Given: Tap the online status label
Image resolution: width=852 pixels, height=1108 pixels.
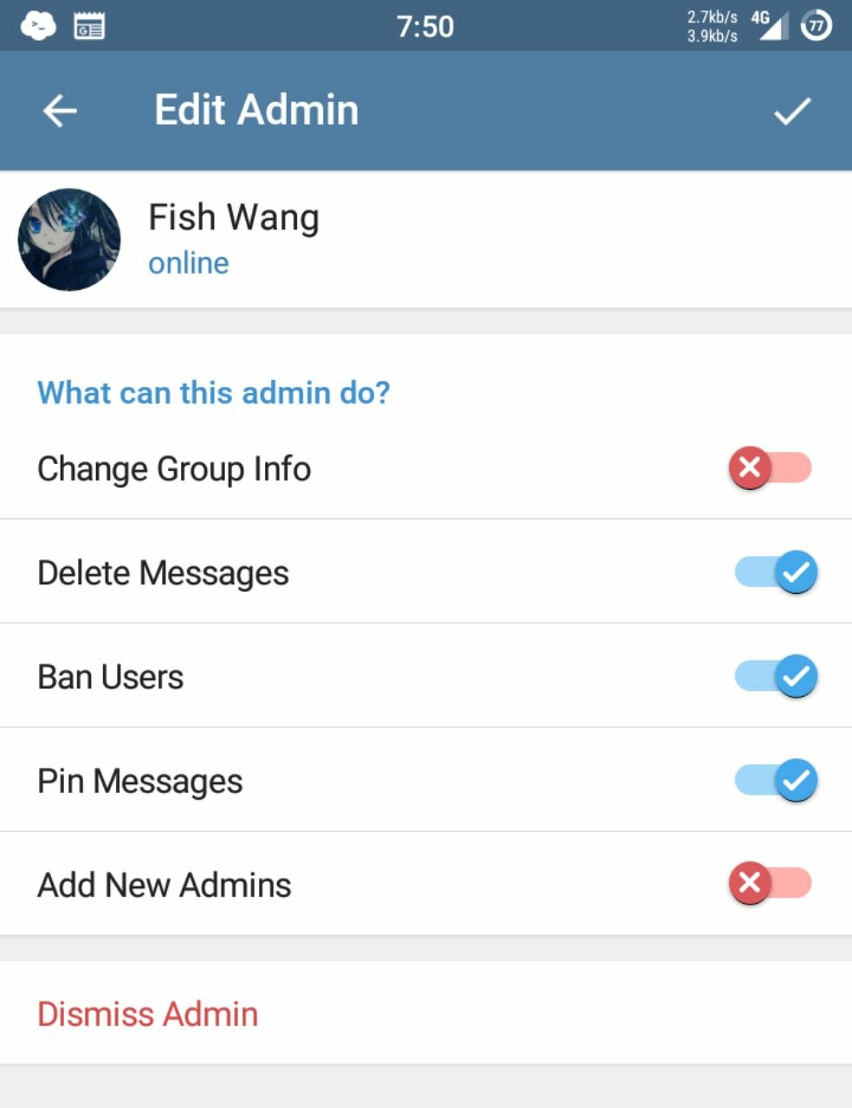Looking at the screenshot, I should click(x=189, y=263).
